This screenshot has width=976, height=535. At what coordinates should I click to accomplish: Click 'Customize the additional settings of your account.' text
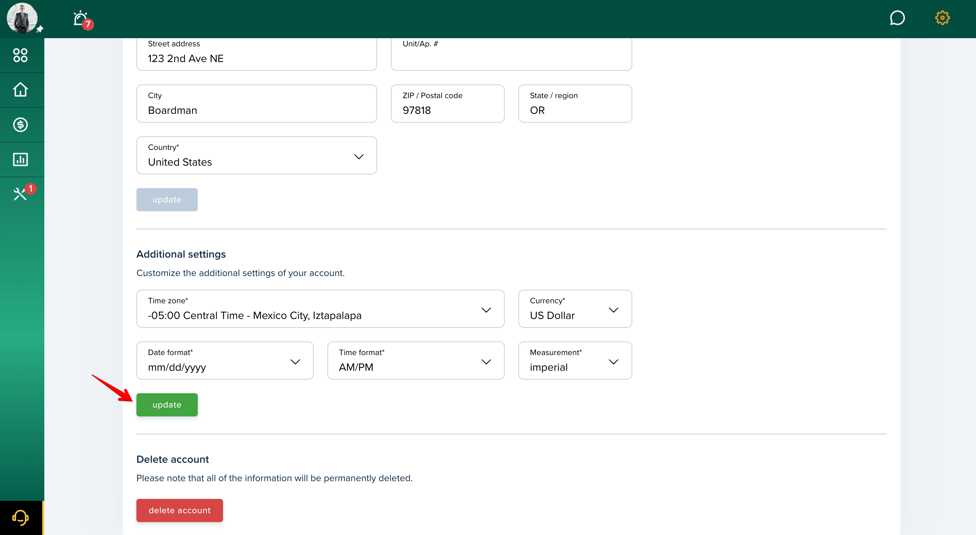click(x=240, y=273)
